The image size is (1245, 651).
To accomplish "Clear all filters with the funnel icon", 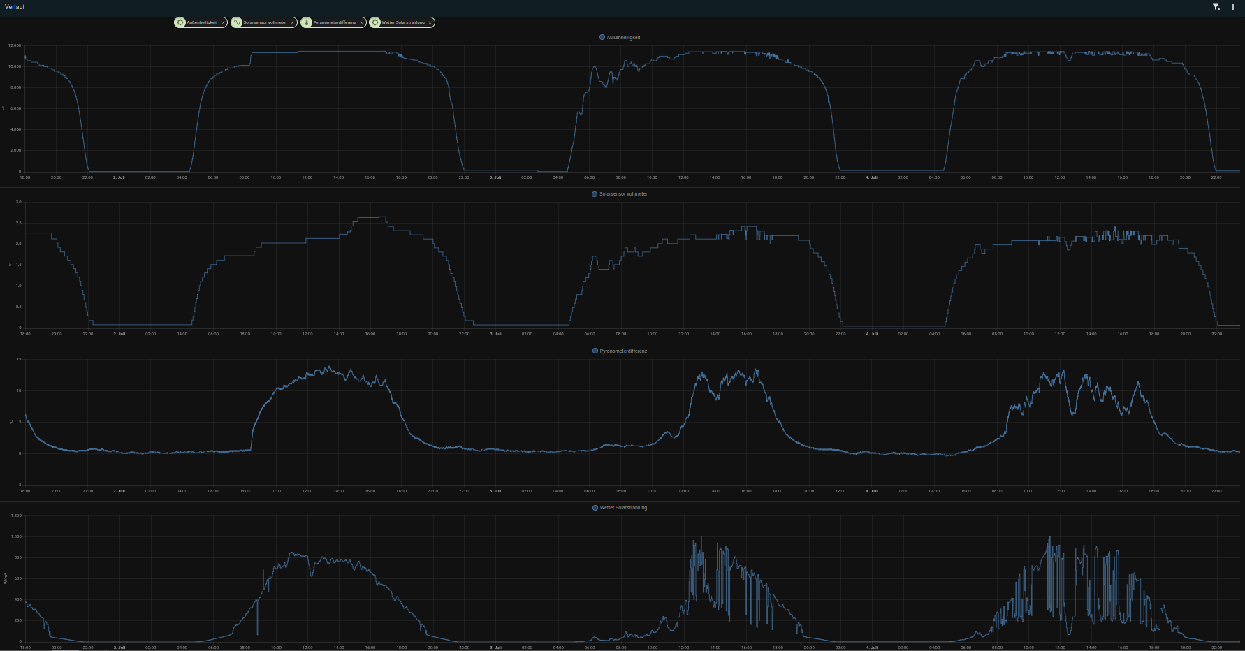I will coord(1216,7).
